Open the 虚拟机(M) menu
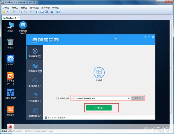The image size is (174, 134). (x=34, y=8)
